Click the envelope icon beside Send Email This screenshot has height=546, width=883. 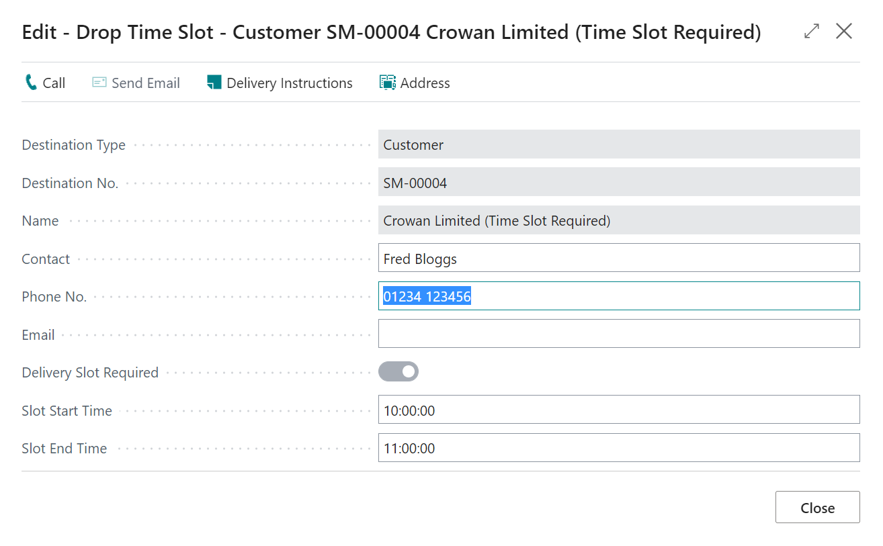pyautogui.click(x=99, y=83)
